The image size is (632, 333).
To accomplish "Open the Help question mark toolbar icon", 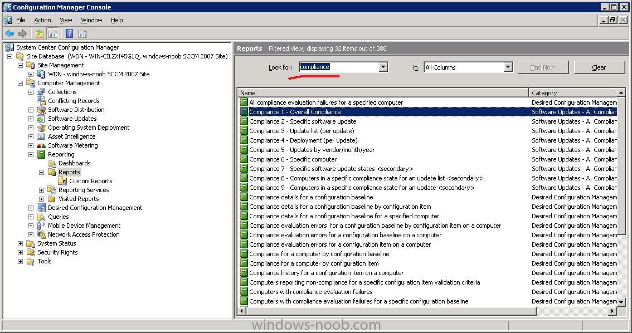I will (69, 34).
